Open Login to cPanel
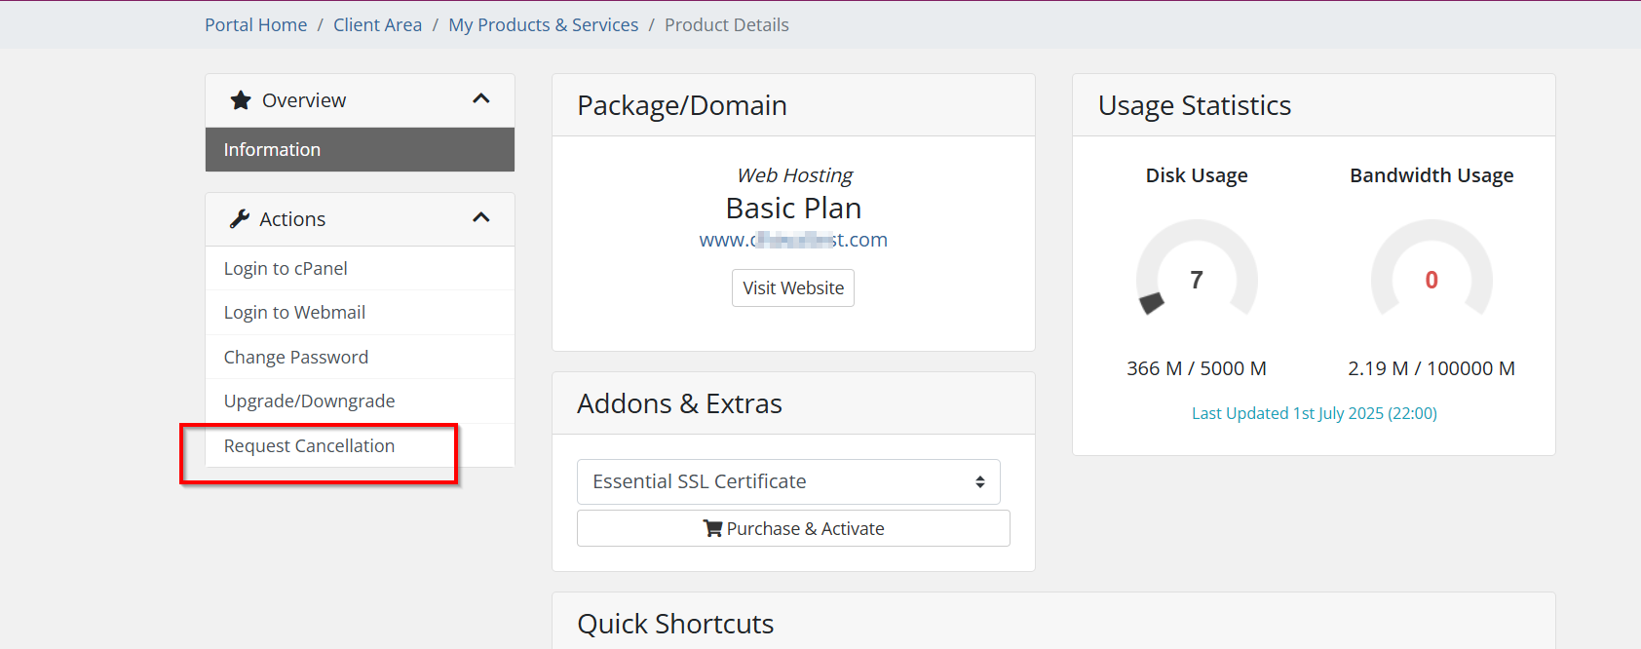 [286, 269]
